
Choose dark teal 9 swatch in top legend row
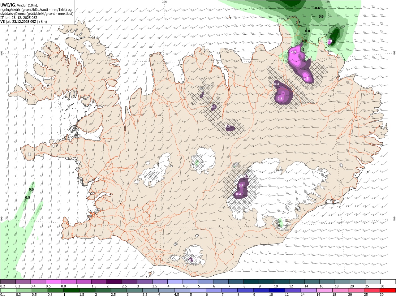click(266, 282)
